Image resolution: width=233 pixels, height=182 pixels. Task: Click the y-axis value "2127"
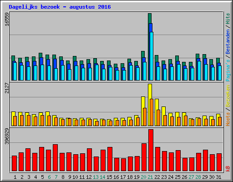7,88
